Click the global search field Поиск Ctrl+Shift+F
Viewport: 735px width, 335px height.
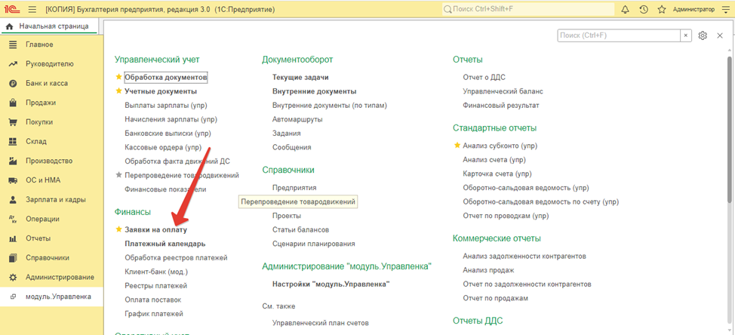[x=527, y=9]
